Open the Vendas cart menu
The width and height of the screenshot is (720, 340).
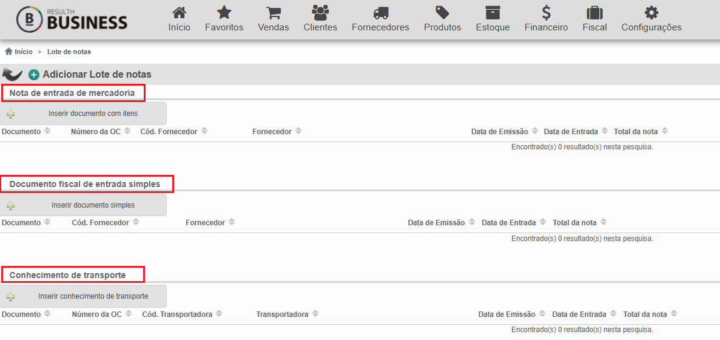[273, 19]
